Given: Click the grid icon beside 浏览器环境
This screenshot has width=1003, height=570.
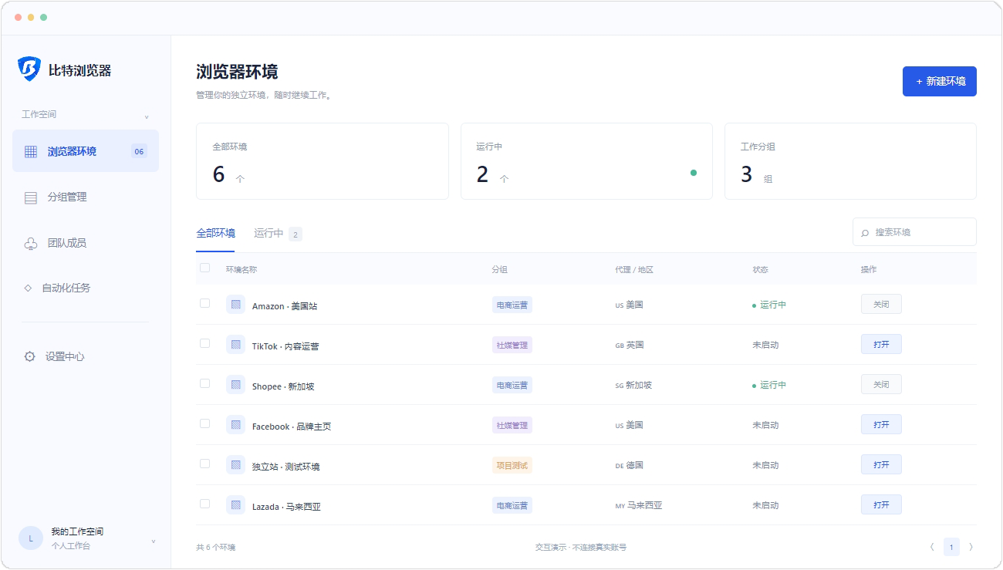Looking at the screenshot, I should 31,151.
